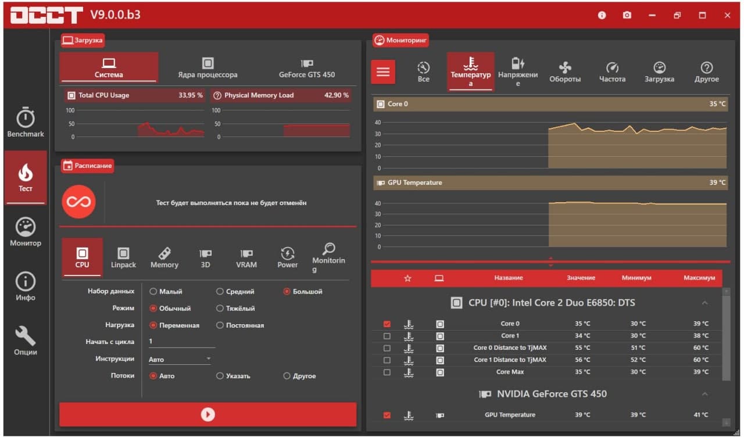Click GPU card icon in GPU Temperature row
744x441 pixels.
[440, 415]
